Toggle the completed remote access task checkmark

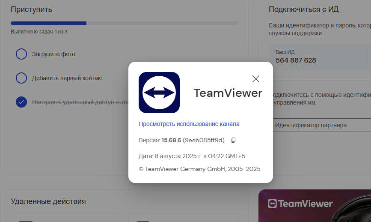tap(21, 102)
